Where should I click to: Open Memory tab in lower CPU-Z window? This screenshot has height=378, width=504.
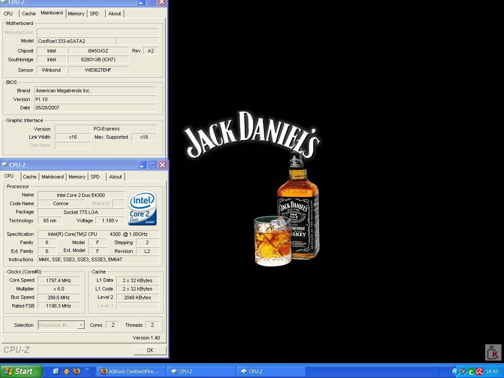[77, 177]
